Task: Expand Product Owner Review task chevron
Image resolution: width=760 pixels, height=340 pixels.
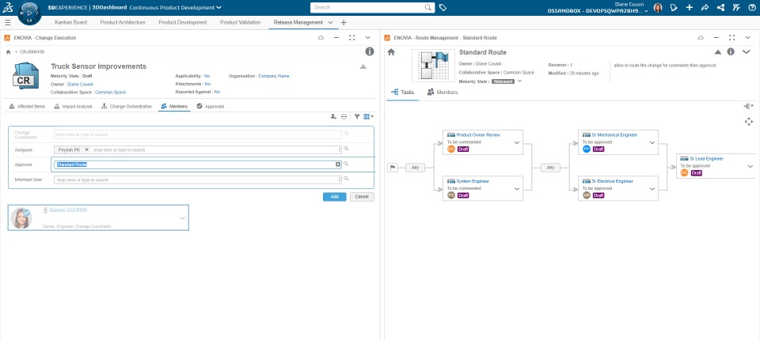Action: (517, 143)
